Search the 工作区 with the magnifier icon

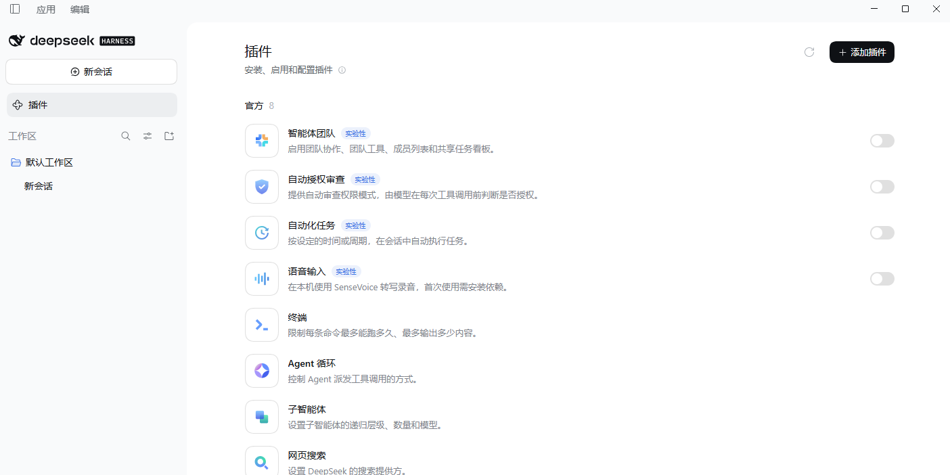click(126, 136)
